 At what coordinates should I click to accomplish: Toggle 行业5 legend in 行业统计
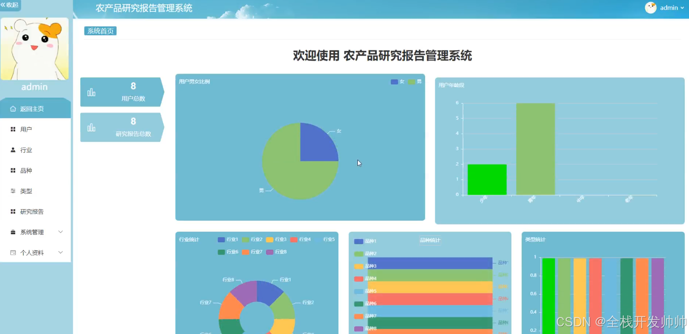pyautogui.click(x=324, y=240)
